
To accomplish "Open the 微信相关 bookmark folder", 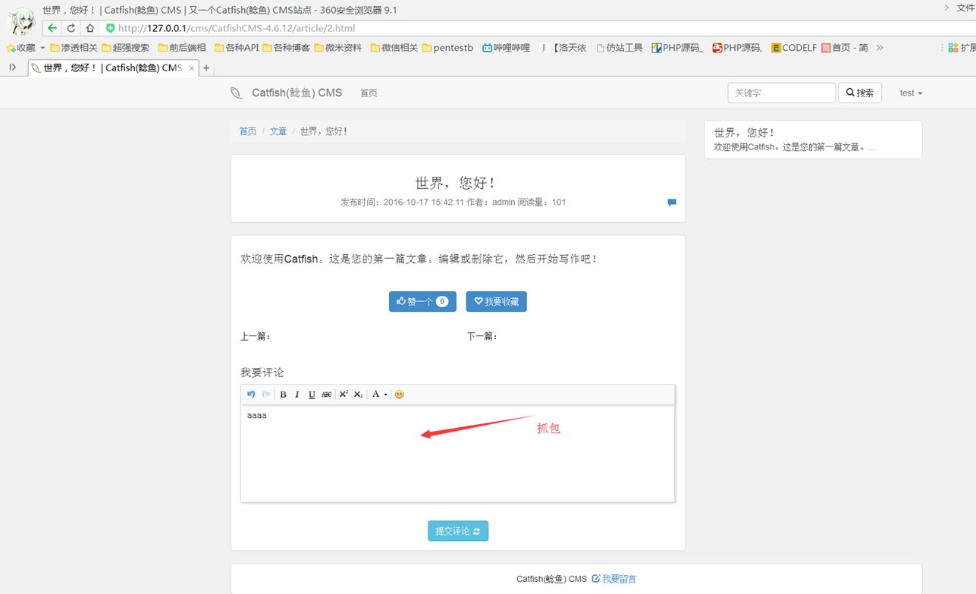I will (394, 48).
